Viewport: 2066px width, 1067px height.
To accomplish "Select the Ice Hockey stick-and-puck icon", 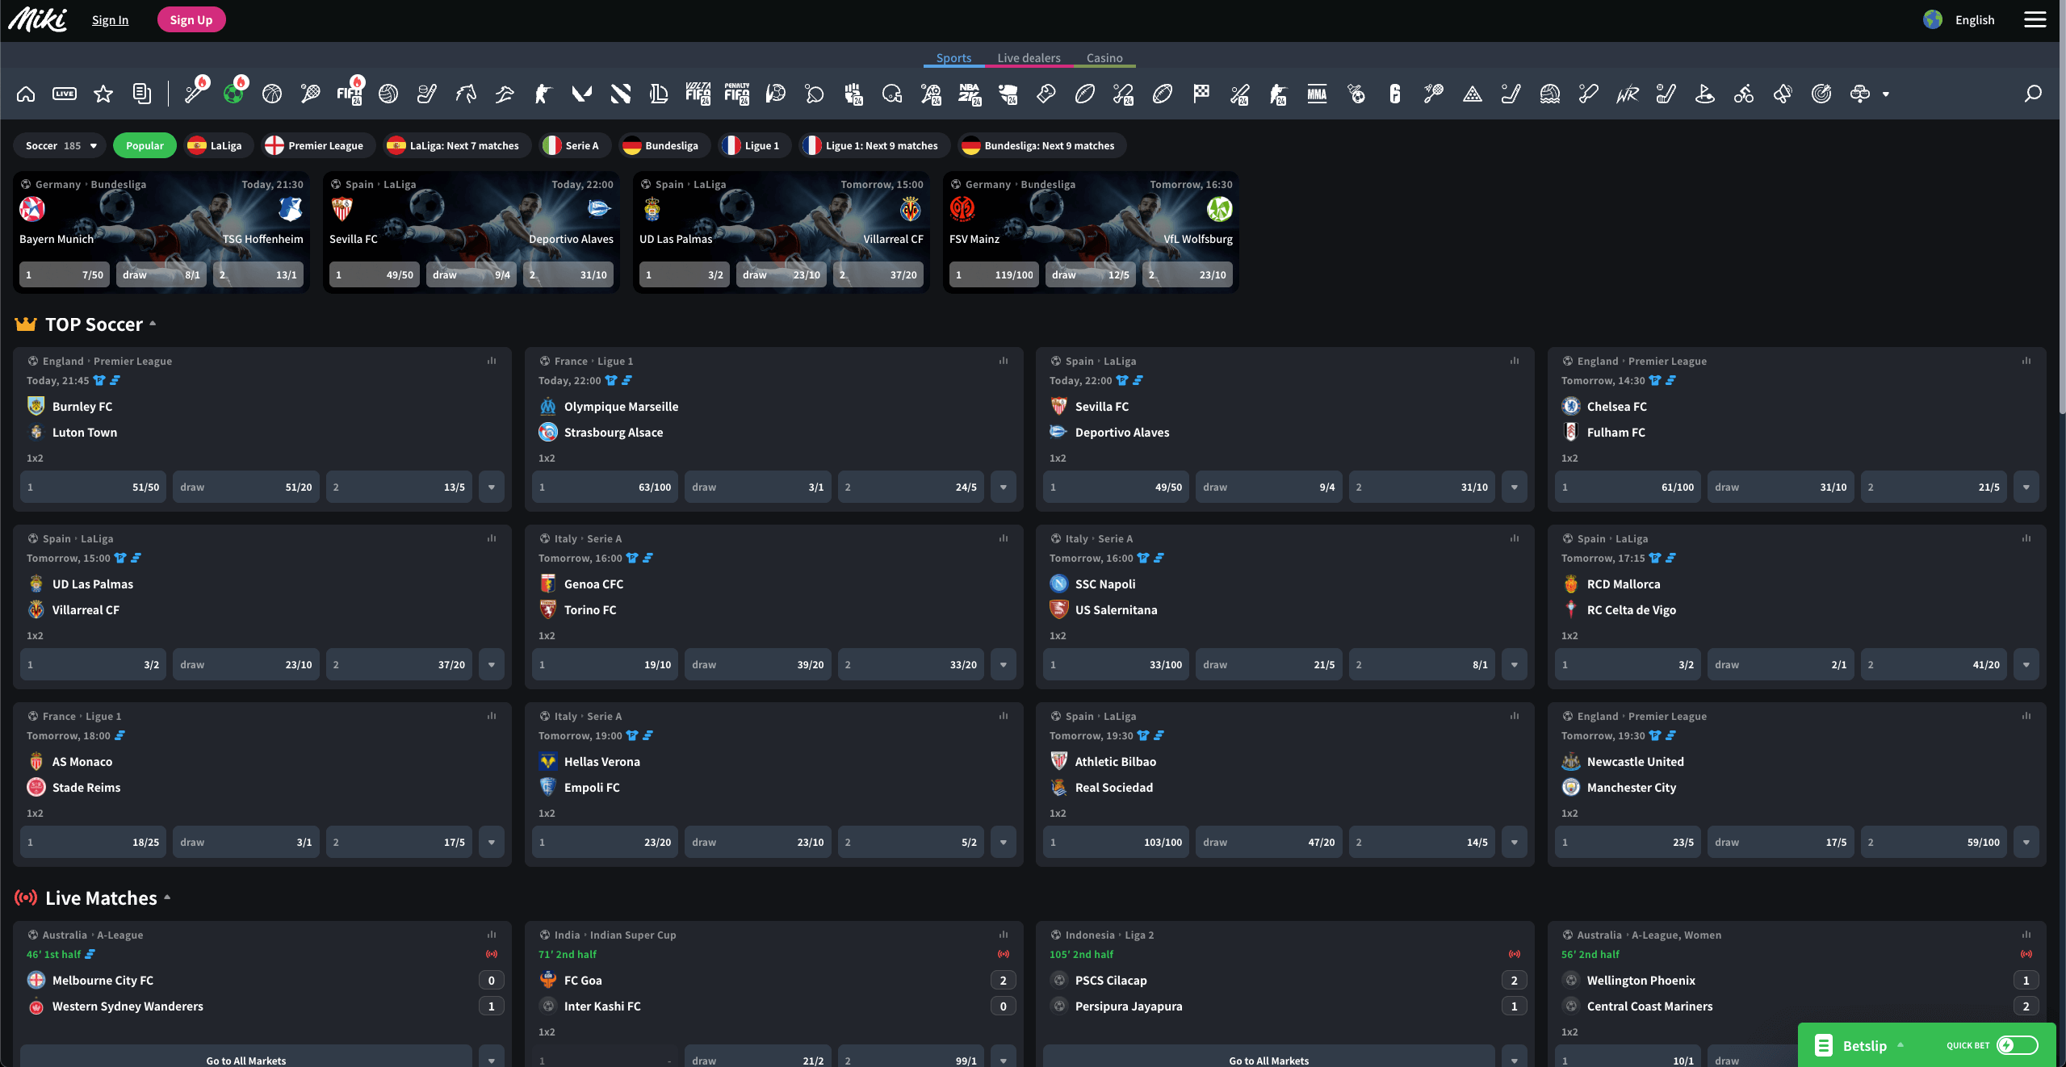I will tap(427, 94).
